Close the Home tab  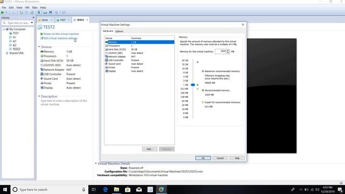click(x=52, y=20)
